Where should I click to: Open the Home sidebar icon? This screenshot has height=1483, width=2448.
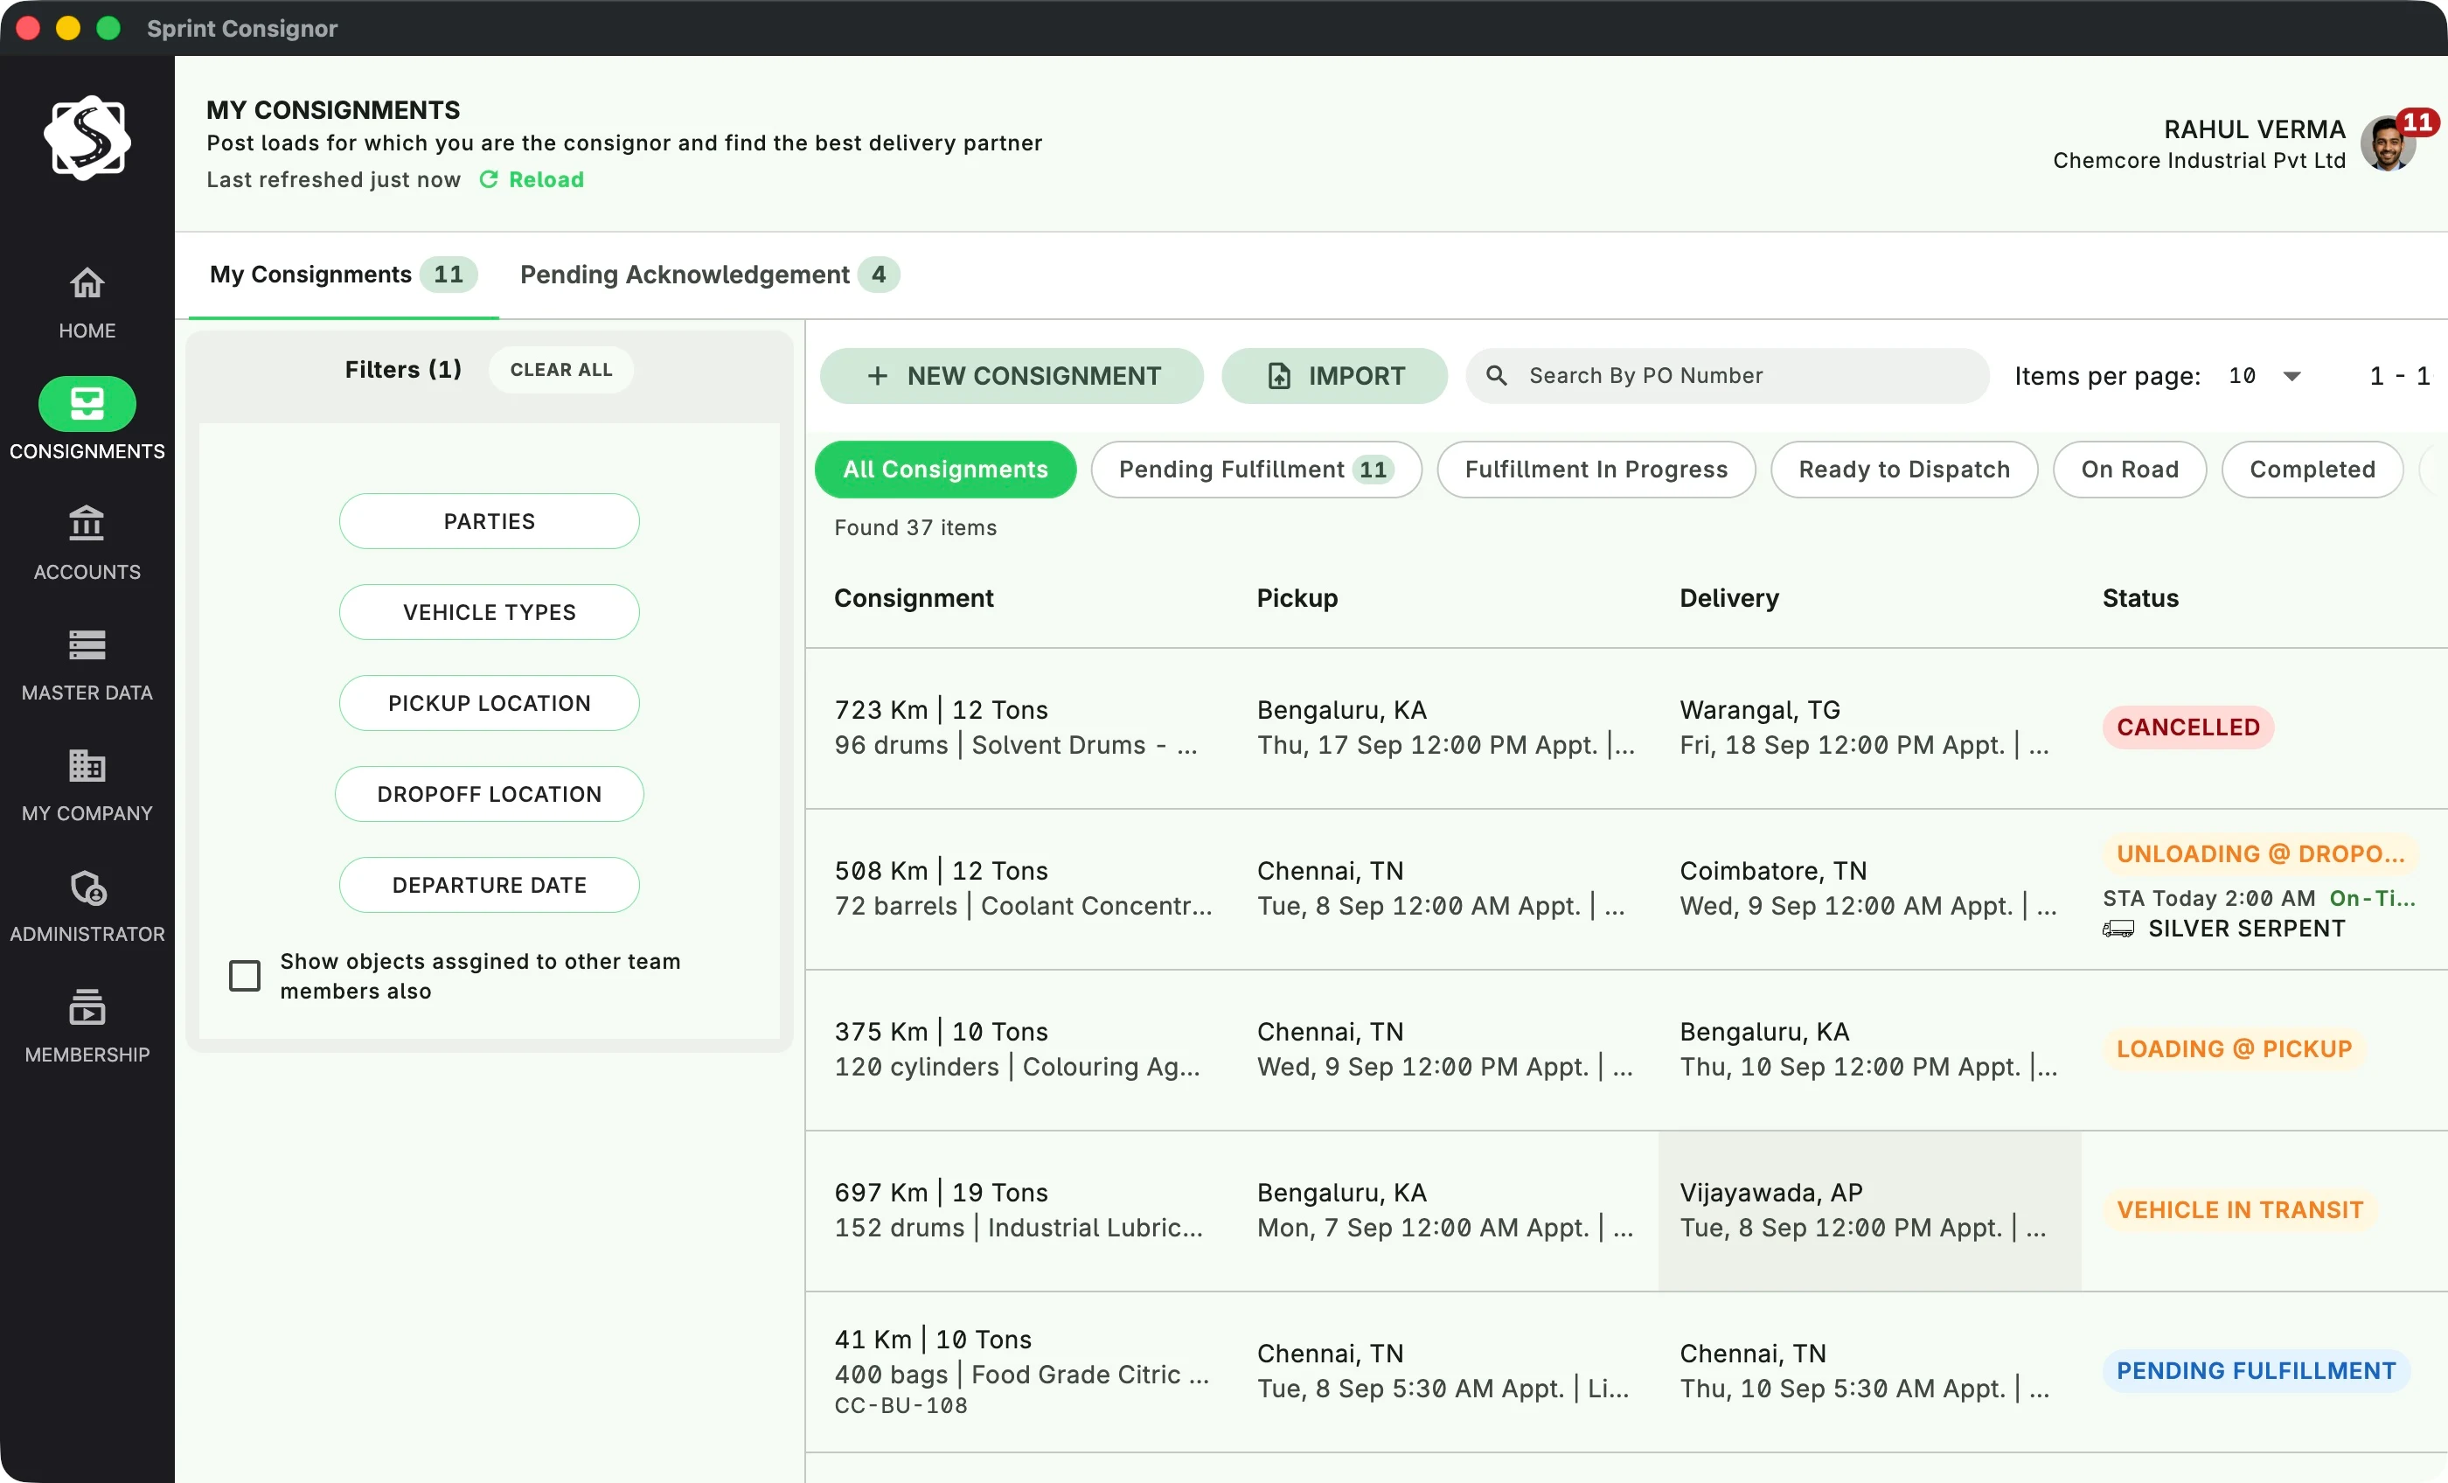tap(87, 284)
